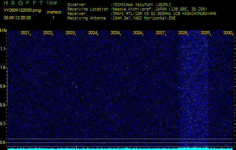This screenshot has width=236, height=150.
Task: Click the 0.9 kHz frequency label
Action: pos(3,86)
